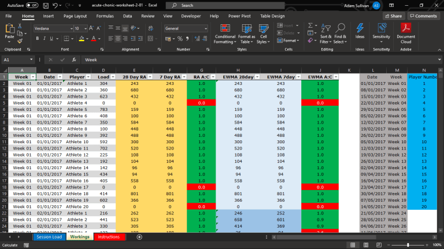Switch to the Instructions sheet tab
Viewport: 444px width, 249px height.
click(109, 237)
